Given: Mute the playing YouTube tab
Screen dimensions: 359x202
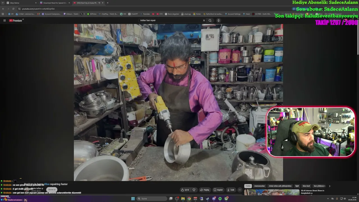Looking at the screenshot, I should pos(99,3).
